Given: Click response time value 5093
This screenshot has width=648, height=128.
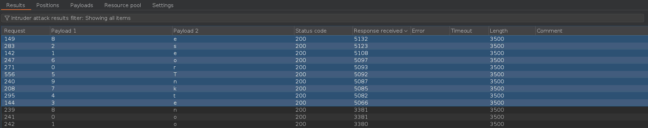Looking at the screenshot, I should (361, 67).
